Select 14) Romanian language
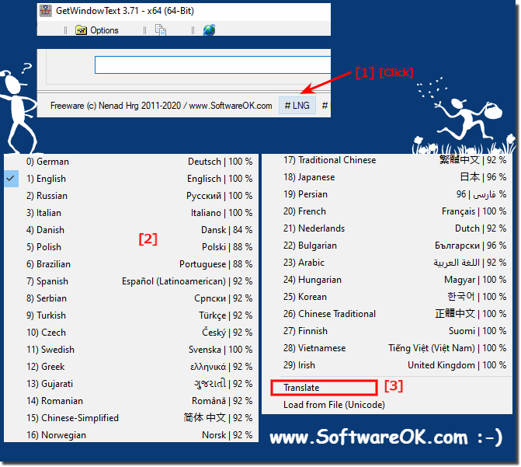 click(131, 401)
